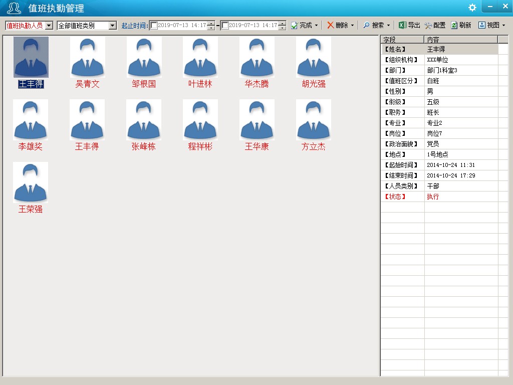Screen dimensions: 513x385
Task: Select the 吴青文 person thumbnail
Action: pos(87,57)
